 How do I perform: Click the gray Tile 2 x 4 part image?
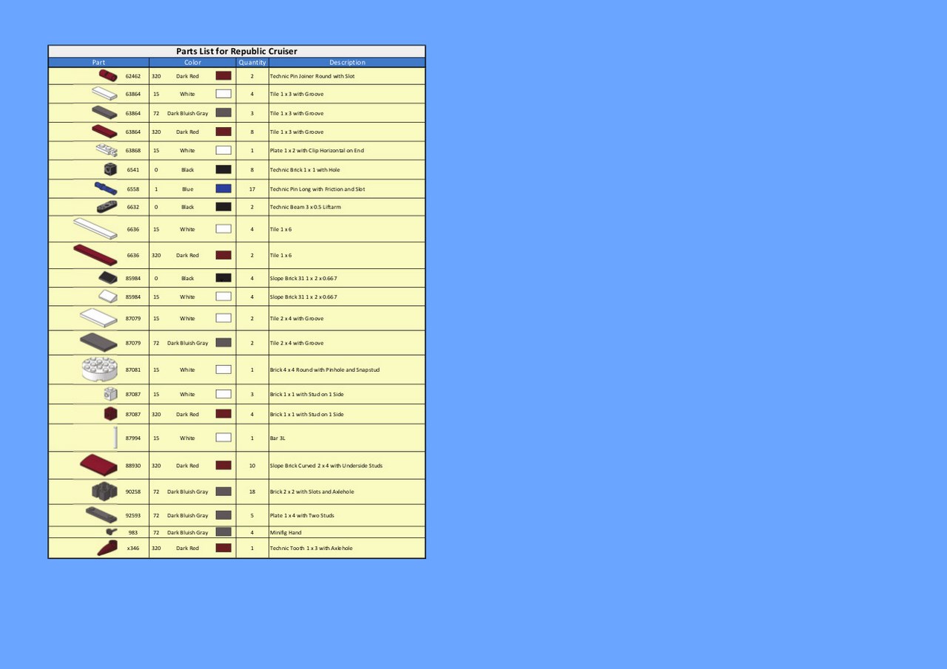pyautogui.click(x=99, y=342)
